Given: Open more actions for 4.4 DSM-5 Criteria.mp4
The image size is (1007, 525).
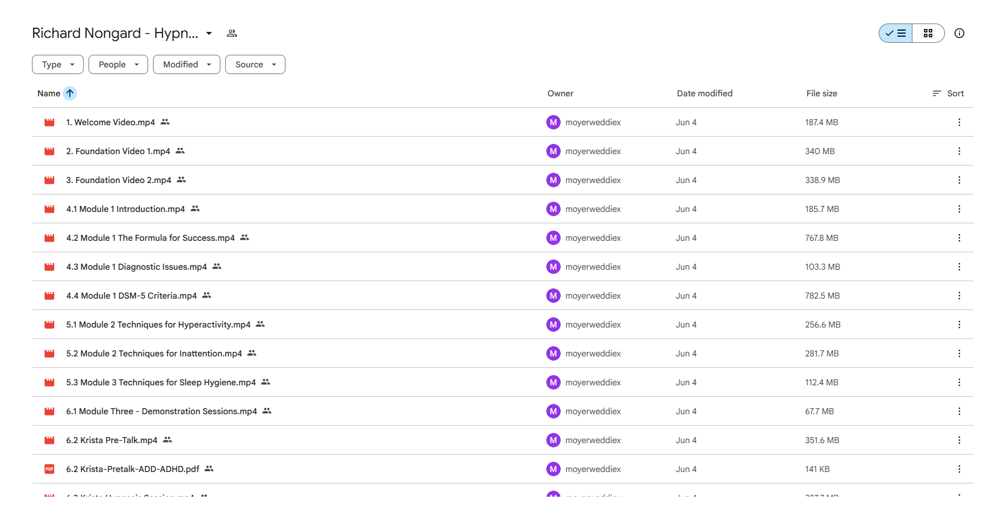Looking at the screenshot, I should [959, 296].
